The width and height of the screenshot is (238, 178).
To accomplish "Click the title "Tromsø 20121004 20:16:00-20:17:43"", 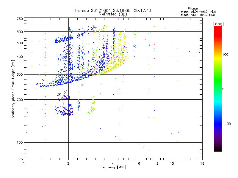I will [113, 10].
